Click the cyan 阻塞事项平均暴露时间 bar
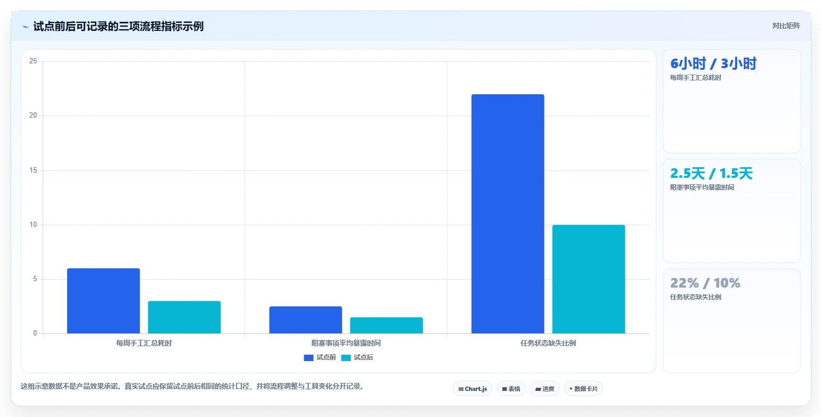 [386, 325]
